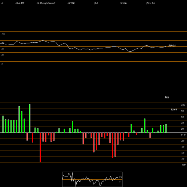The width and height of the screenshot is (187, 187).
Task: Click the MR axis label -100
Action: [183, 165]
